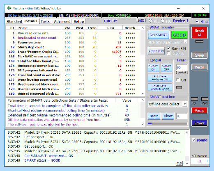The height and width of the screenshot is (171, 214).
Task: Toggle the HEX view button
Action: [141, 21]
